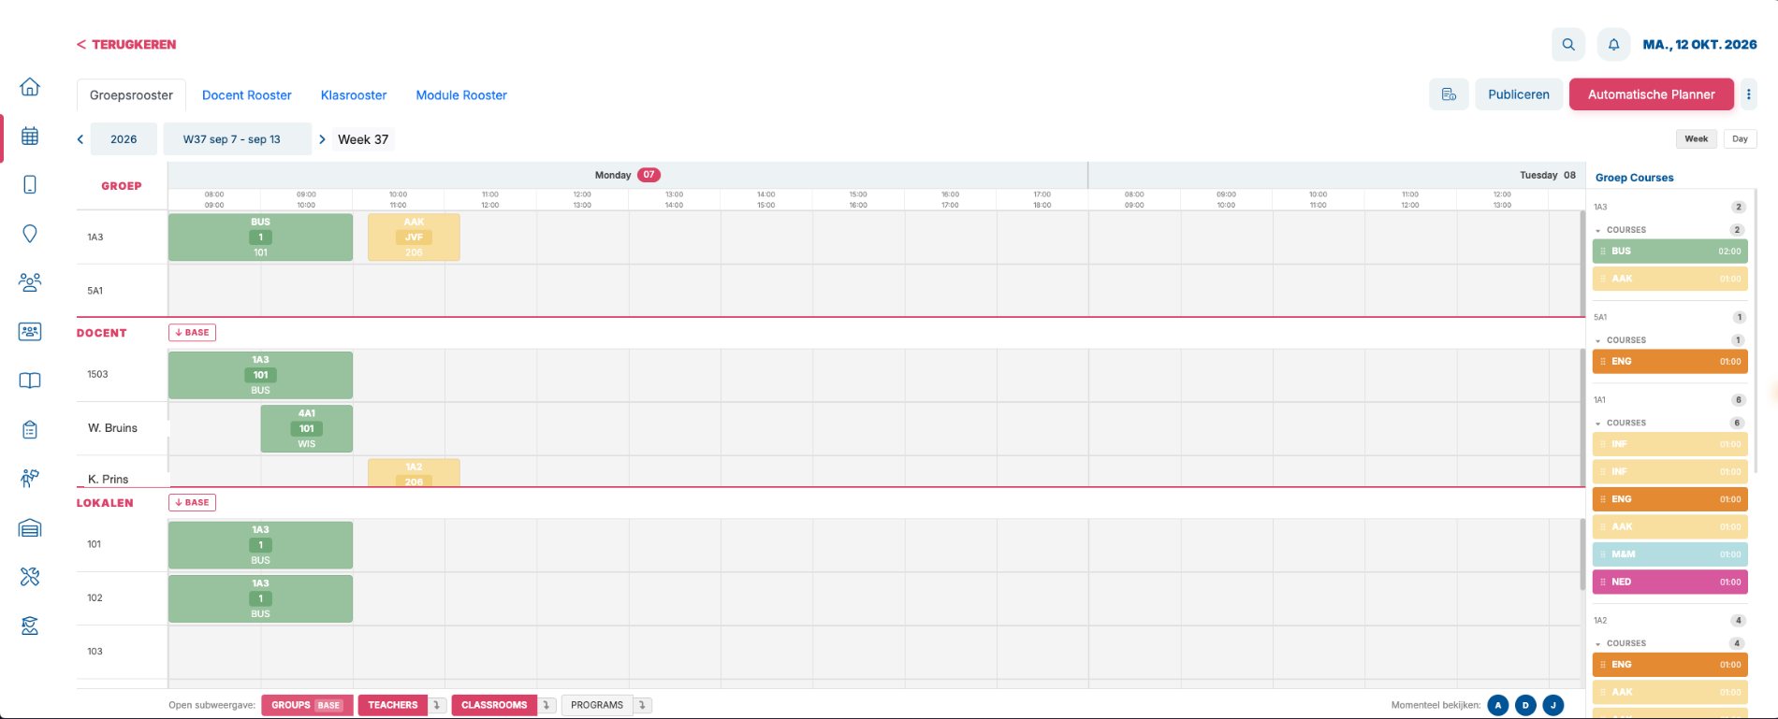Open the notifications bell
Image resolution: width=1778 pixels, height=719 pixels.
[1613, 44]
